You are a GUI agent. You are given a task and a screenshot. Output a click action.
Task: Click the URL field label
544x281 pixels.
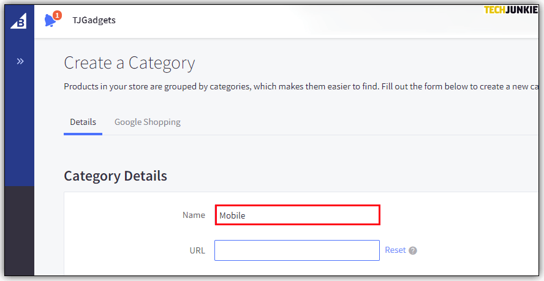coord(197,250)
